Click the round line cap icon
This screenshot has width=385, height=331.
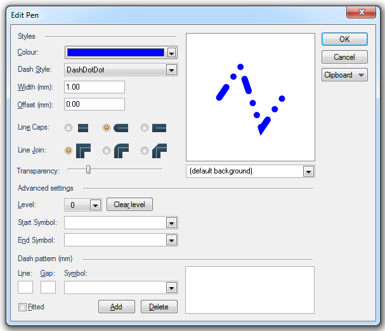click(121, 128)
